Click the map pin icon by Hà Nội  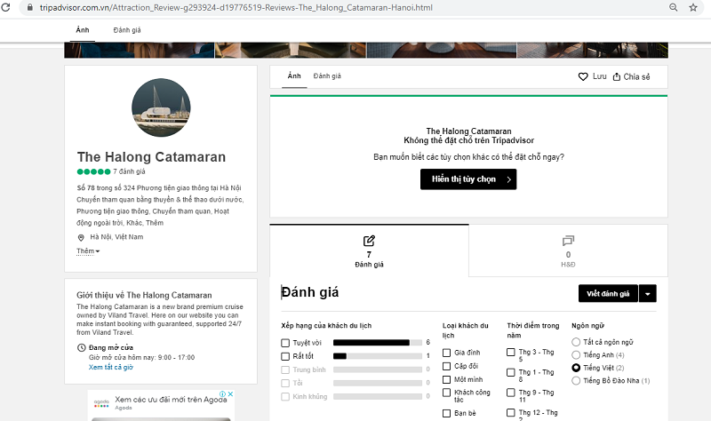[x=81, y=237]
